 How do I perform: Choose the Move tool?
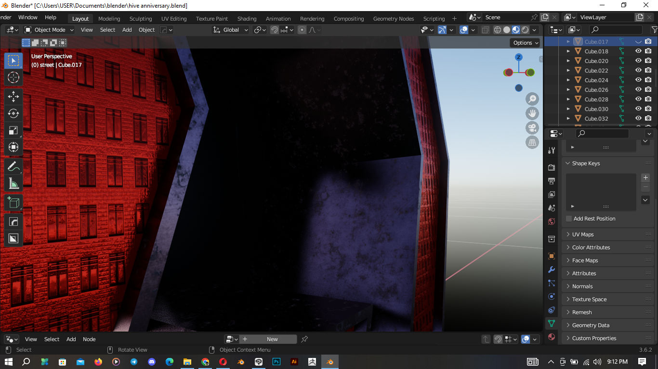click(x=13, y=97)
